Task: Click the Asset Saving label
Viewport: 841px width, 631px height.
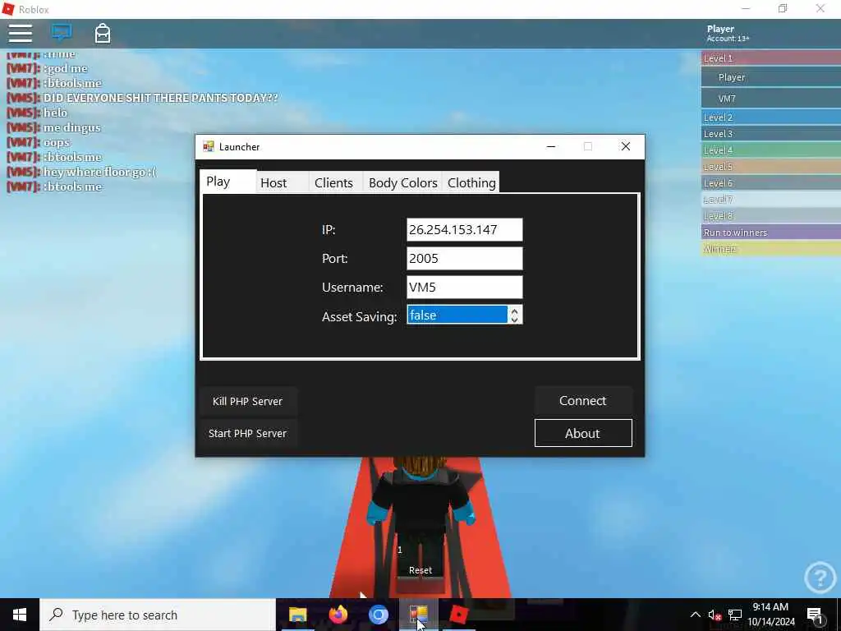Action: pyautogui.click(x=360, y=316)
